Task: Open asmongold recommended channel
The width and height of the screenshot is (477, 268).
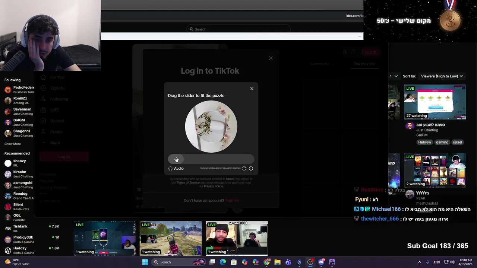Action: click(x=19, y=185)
